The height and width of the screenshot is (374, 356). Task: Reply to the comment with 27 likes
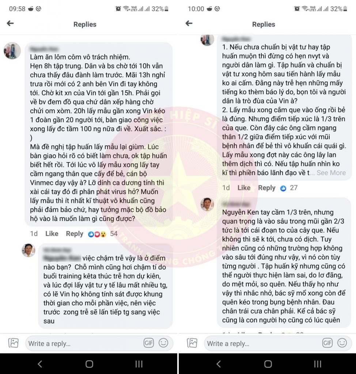click(267, 188)
